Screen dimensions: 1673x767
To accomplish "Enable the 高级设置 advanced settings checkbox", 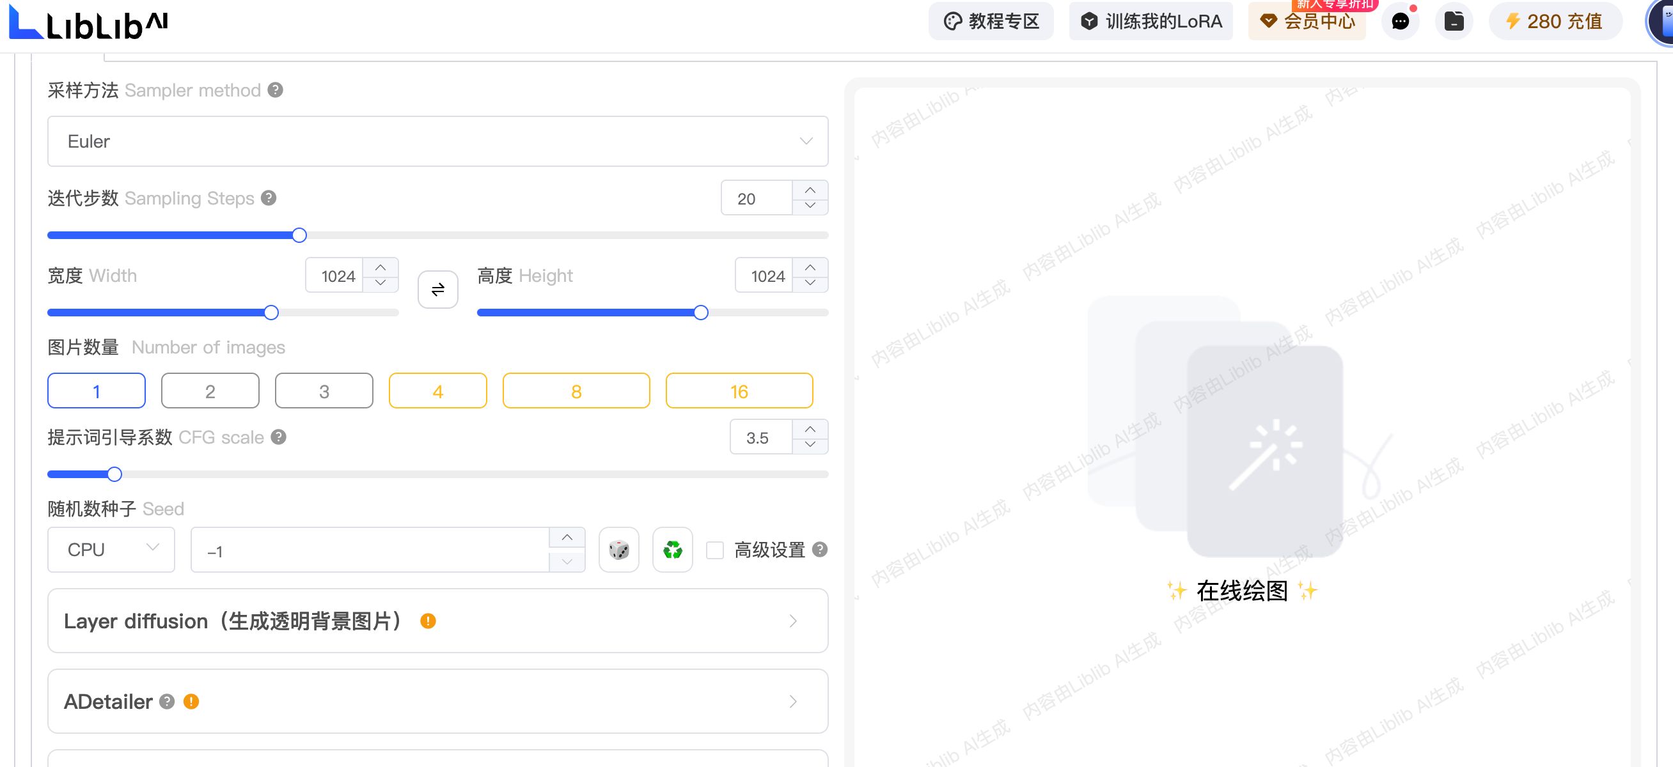I will pyautogui.click(x=714, y=550).
